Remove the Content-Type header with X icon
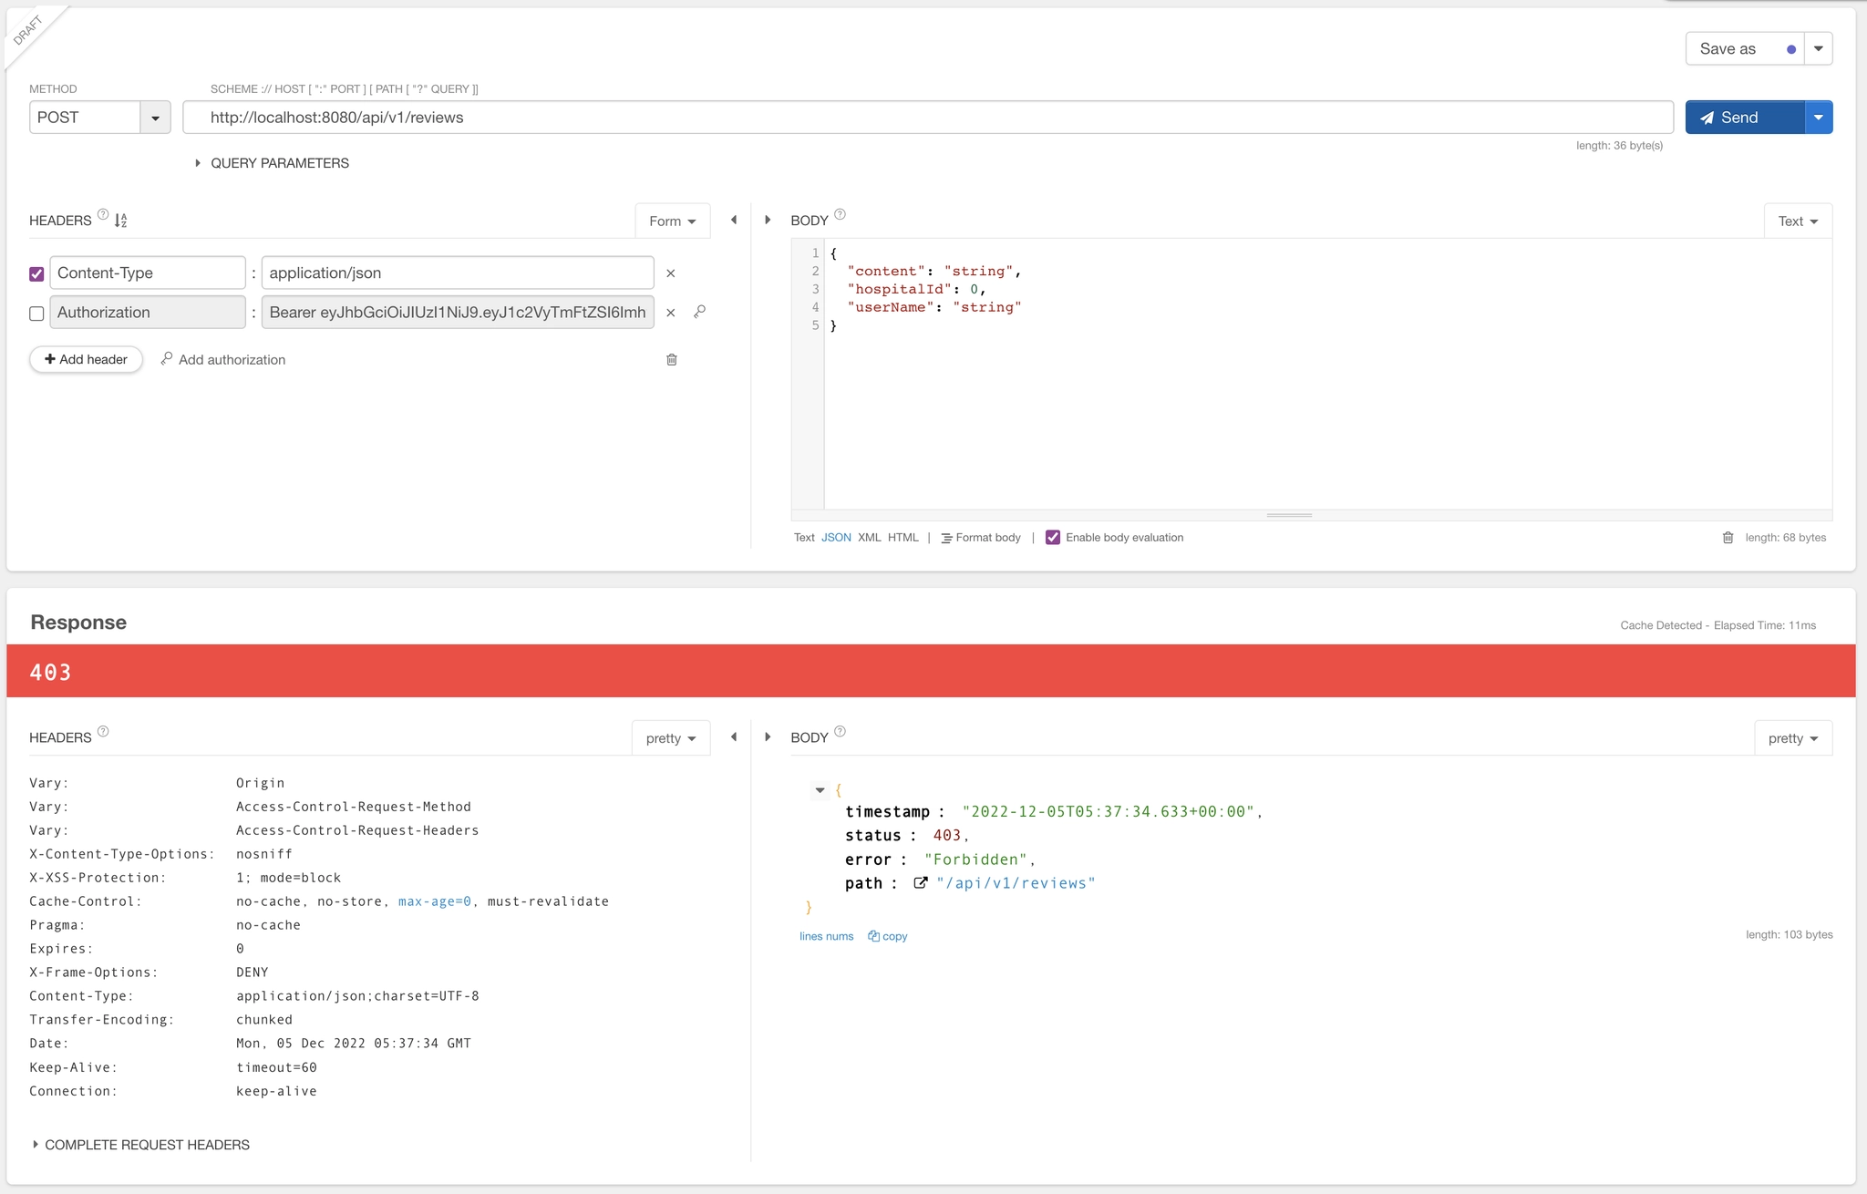Image resolution: width=1867 pixels, height=1194 pixels. tap(671, 273)
